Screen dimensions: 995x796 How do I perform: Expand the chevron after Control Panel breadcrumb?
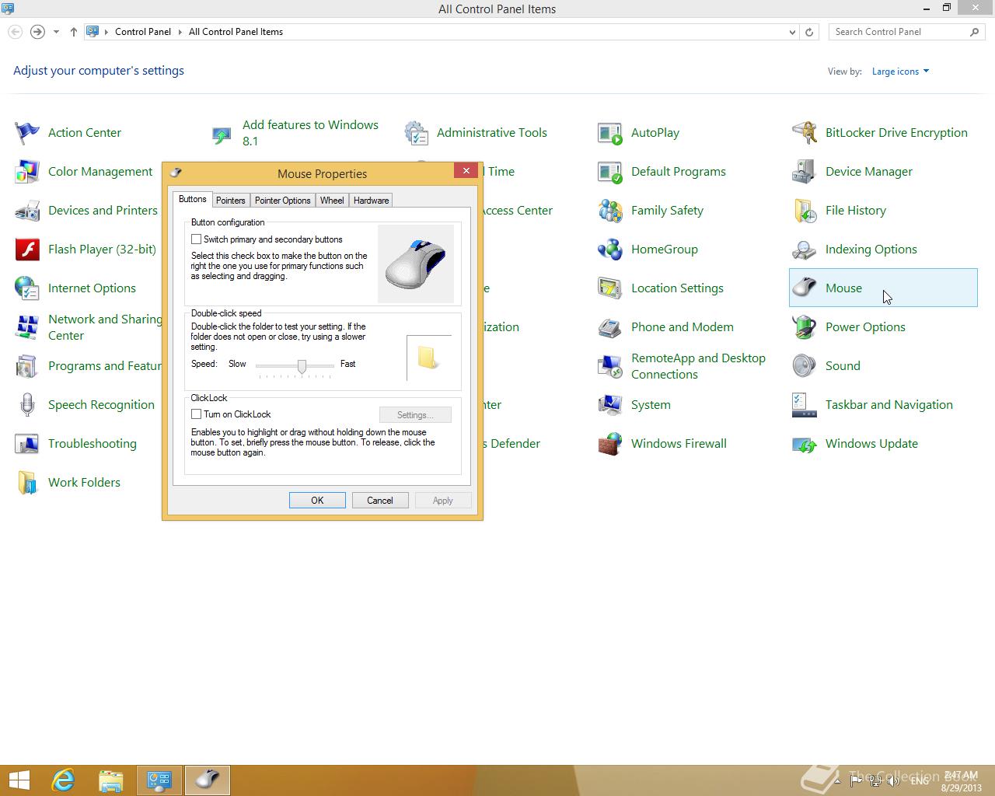click(180, 32)
